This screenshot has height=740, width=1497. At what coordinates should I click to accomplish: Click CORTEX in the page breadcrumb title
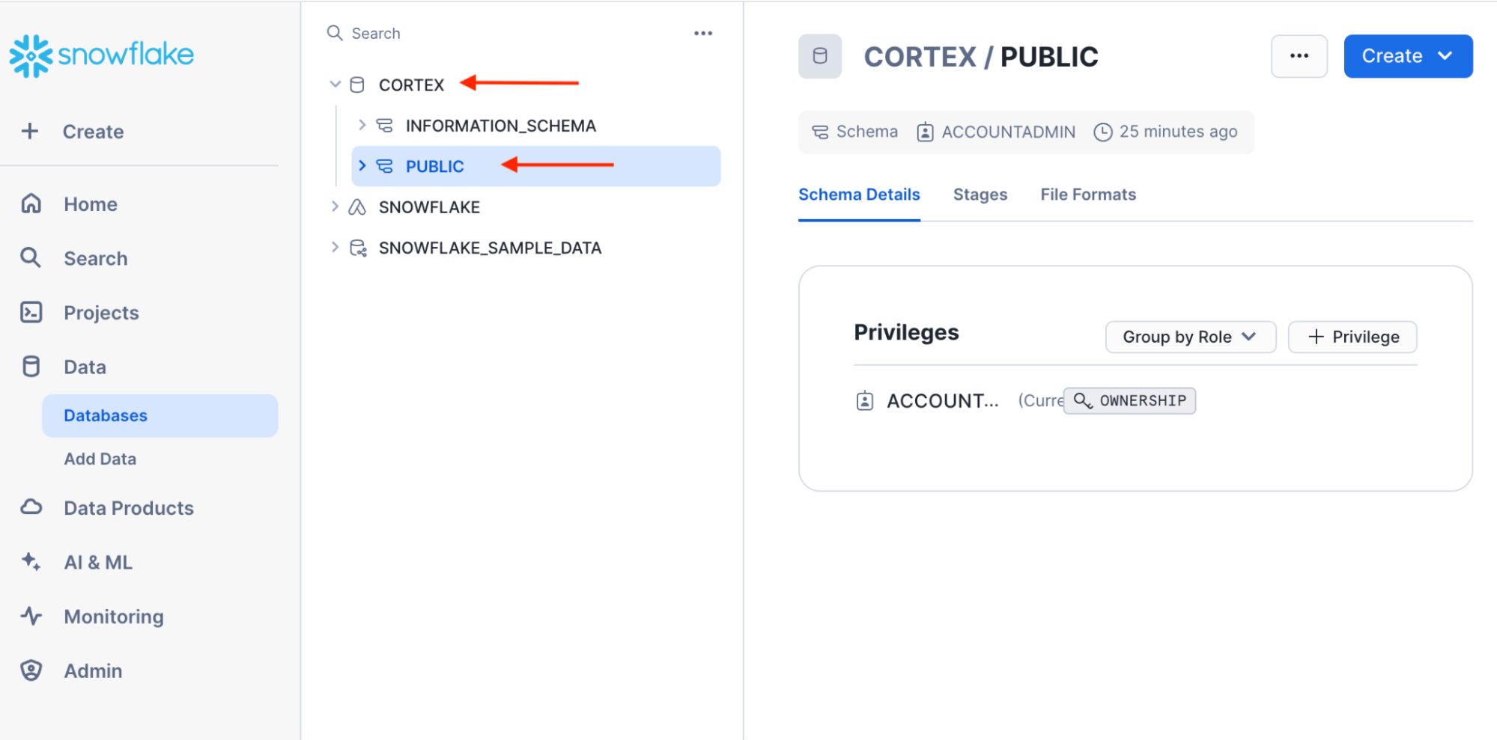click(920, 57)
